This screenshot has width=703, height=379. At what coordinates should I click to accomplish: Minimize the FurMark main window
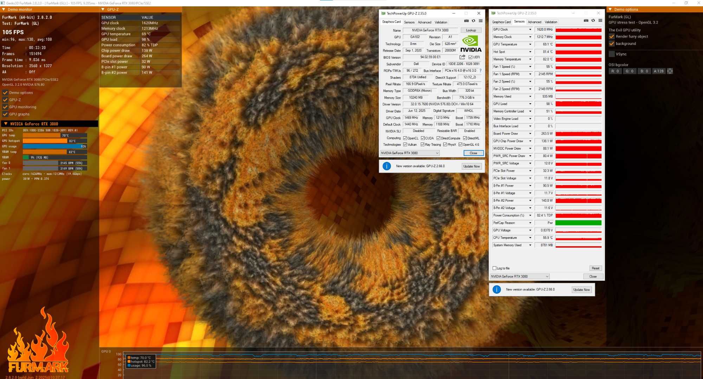(x=674, y=3)
